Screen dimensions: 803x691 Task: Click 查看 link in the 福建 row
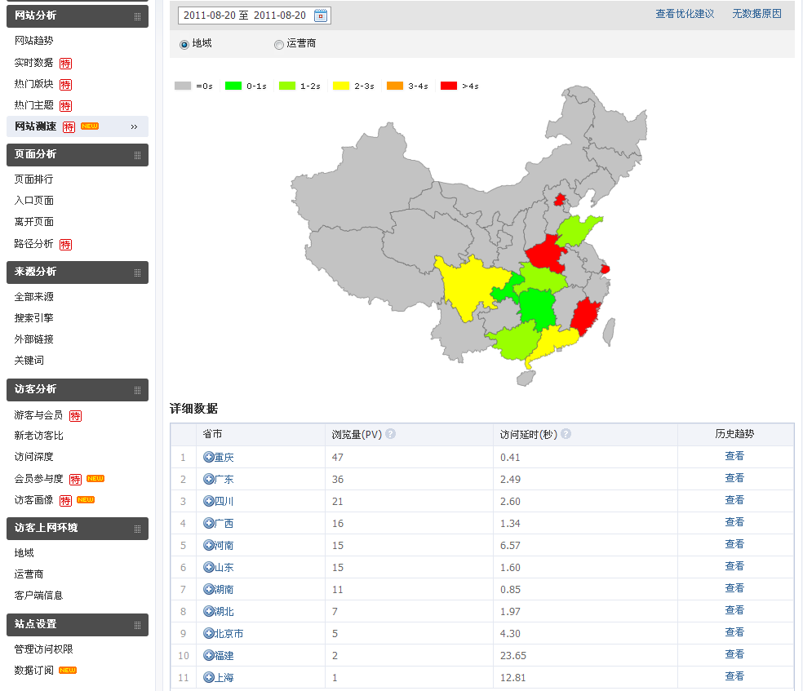(x=734, y=654)
